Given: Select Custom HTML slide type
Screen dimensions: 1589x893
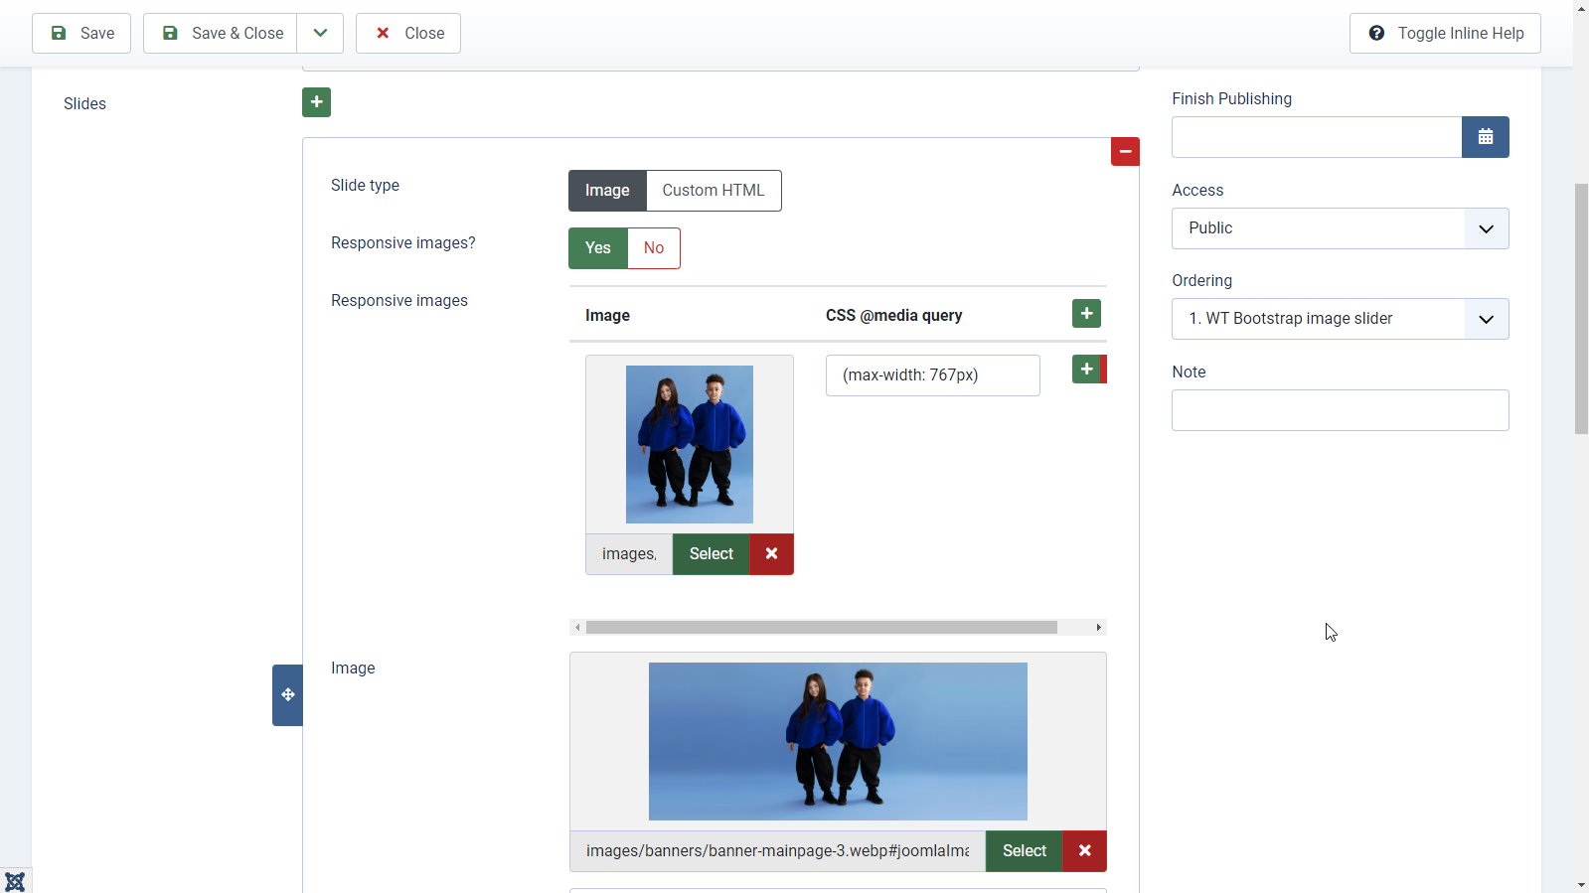Looking at the screenshot, I should (x=714, y=191).
